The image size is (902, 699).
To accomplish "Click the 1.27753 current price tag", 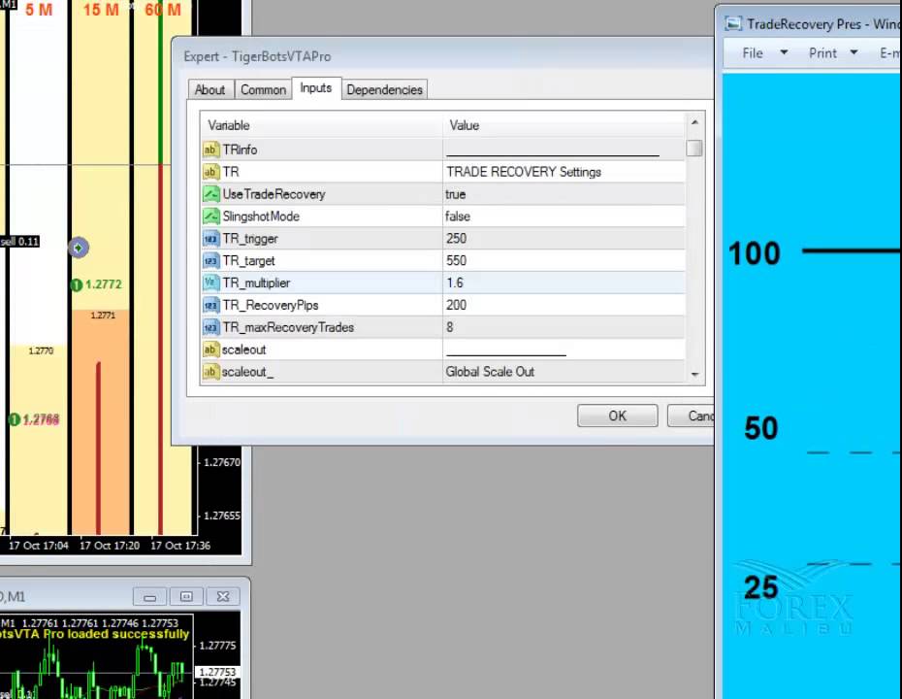I will click(217, 672).
